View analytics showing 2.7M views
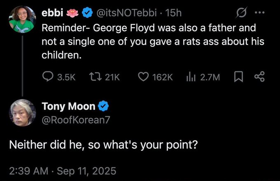The height and width of the screenshot is (181, 280). (190, 76)
